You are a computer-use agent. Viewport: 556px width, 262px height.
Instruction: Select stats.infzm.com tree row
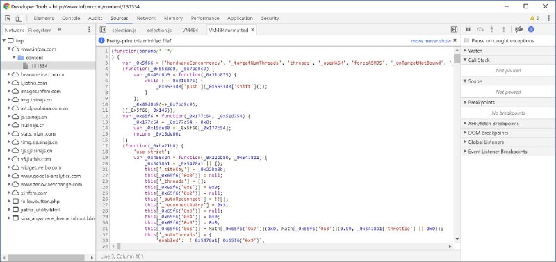pyautogui.click(x=48, y=133)
